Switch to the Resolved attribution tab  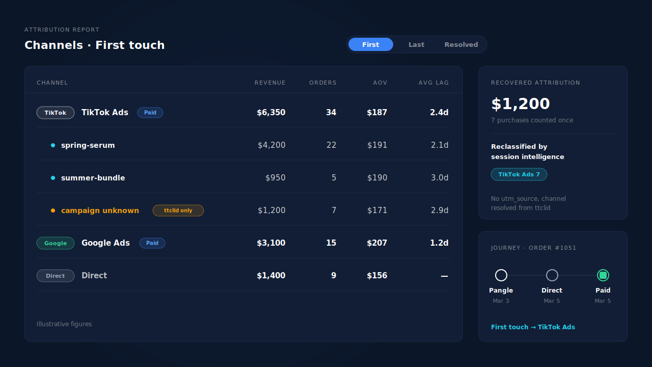[461, 44]
